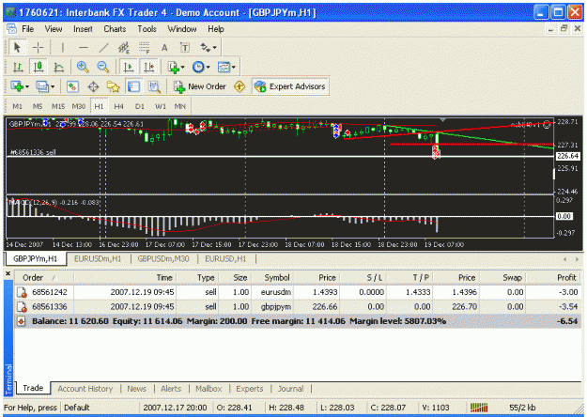Toggle the standard Cursor mode
The height and width of the screenshot is (417, 587).
(x=17, y=48)
